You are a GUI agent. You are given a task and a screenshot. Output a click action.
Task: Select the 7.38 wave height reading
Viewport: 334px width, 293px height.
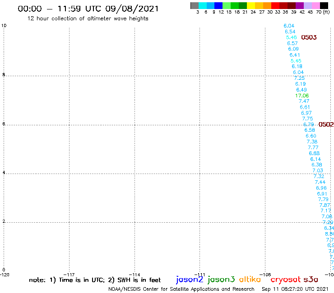[x=312, y=142]
